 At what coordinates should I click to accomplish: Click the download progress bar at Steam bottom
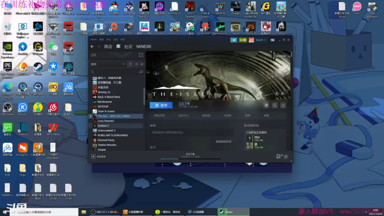click(190, 159)
